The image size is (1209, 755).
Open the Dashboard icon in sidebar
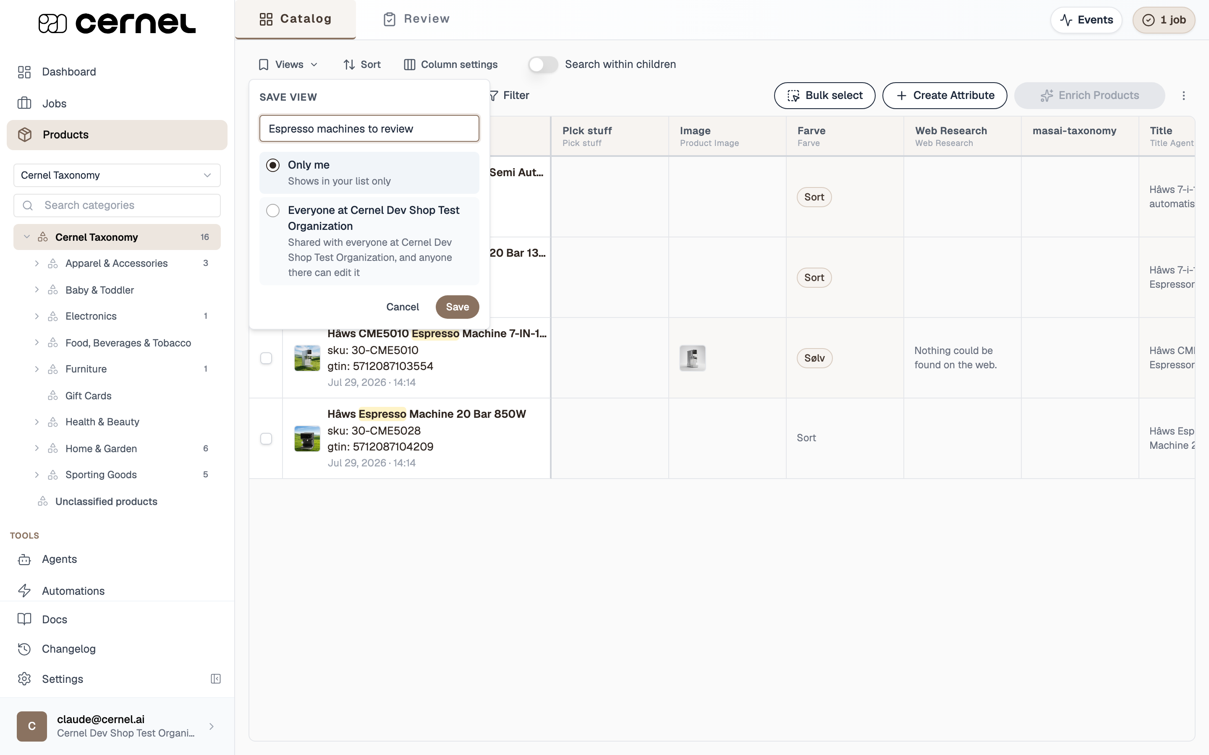tap(24, 72)
